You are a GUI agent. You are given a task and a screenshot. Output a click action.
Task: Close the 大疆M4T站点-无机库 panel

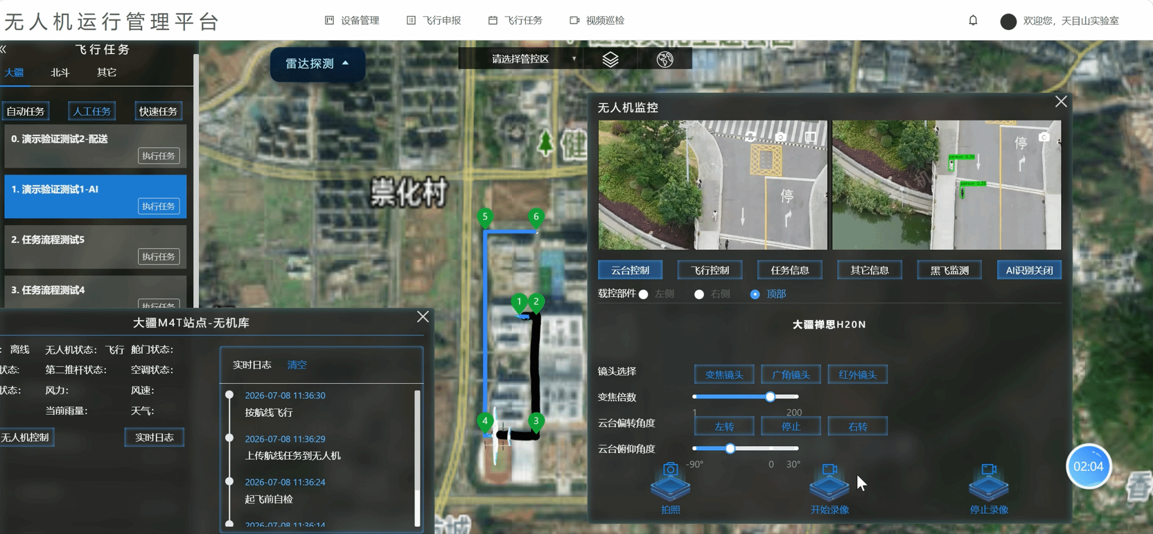coord(423,317)
